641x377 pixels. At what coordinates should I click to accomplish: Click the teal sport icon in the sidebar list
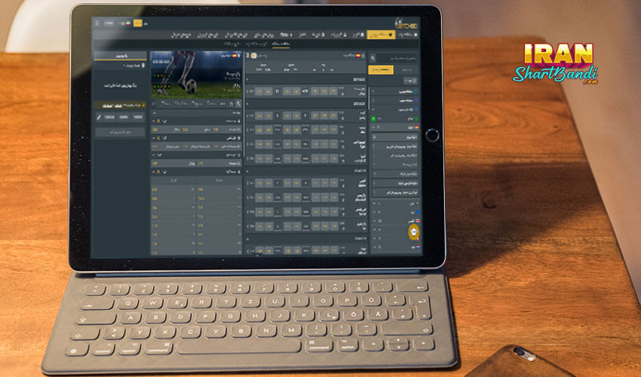[416, 91]
